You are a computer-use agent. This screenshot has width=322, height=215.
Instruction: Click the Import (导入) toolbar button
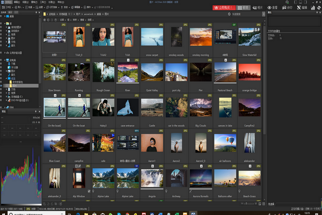[19, 8]
